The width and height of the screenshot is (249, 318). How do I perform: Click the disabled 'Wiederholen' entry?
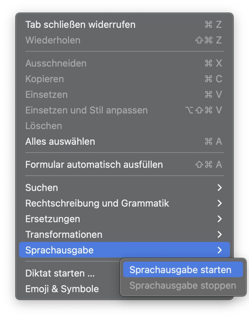[x=53, y=40]
